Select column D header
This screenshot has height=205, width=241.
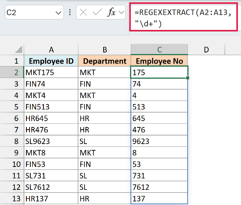pyautogui.click(x=206, y=50)
